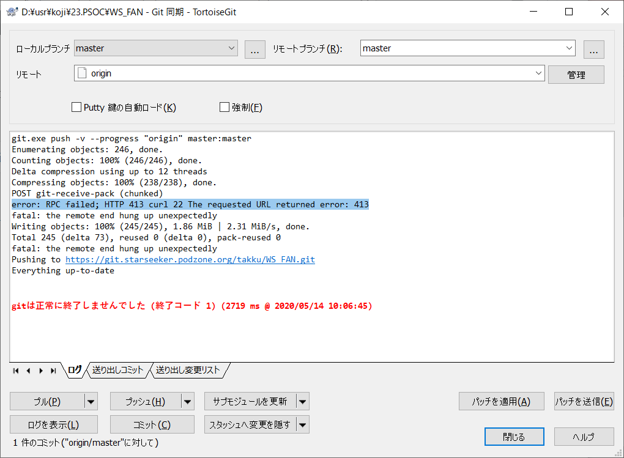
Task: Expand the local branch master dropdown
Action: [231, 48]
